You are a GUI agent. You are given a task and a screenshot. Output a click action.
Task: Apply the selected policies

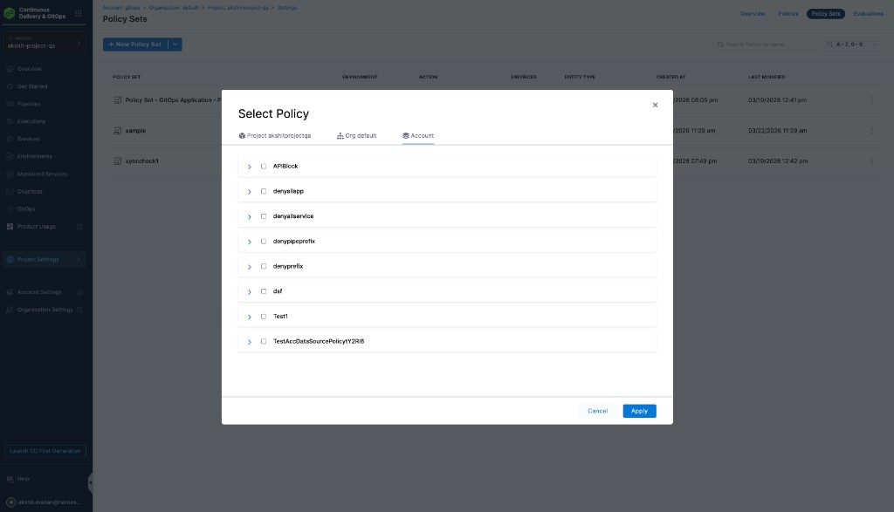point(639,410)
